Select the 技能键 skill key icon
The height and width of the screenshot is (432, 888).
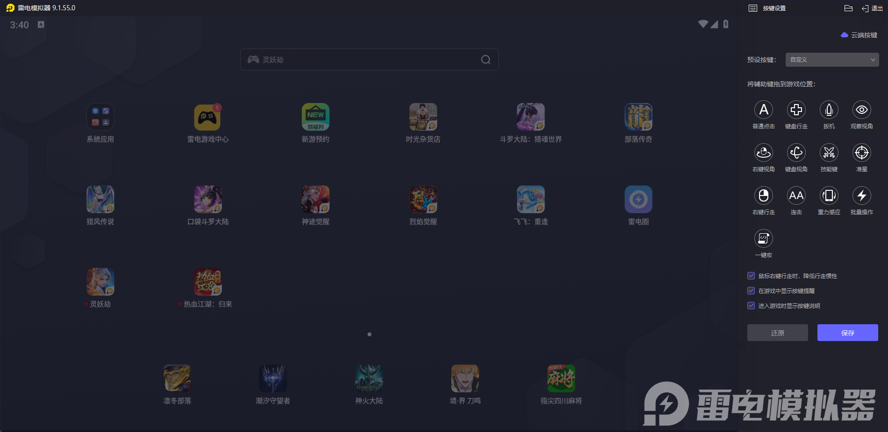click(829, 153)
